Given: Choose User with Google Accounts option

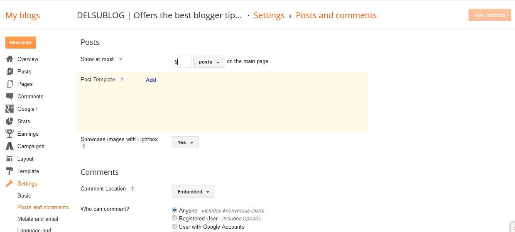Looking at the screenshot, I should pyautogui.click(x=174, y=227).
